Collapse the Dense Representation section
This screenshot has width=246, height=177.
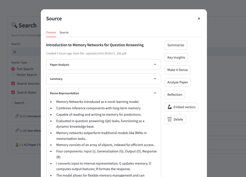coord(155,93)
